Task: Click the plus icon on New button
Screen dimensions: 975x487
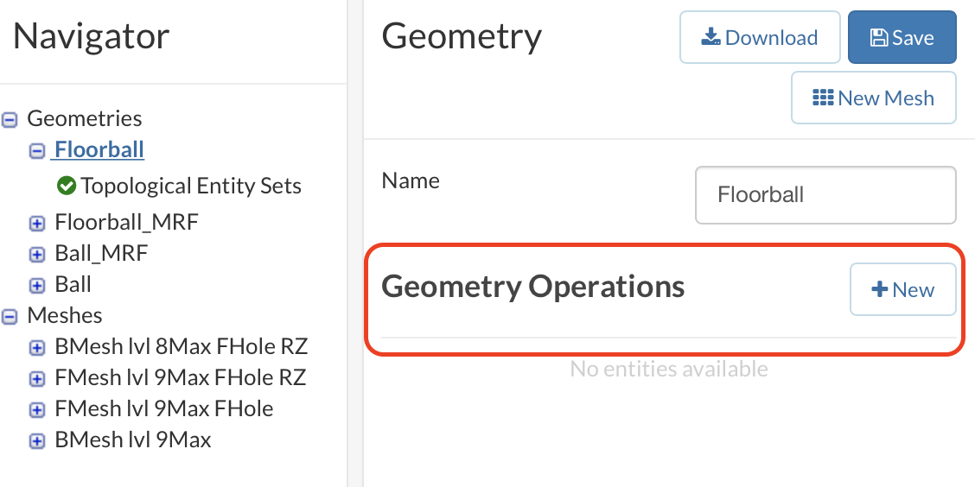Action: pyautogui.click(x=880, y=289)
